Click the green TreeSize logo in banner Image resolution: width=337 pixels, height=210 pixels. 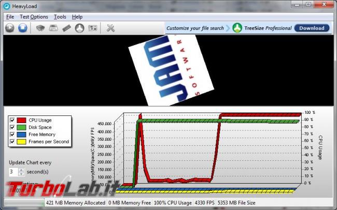(237, 28)
